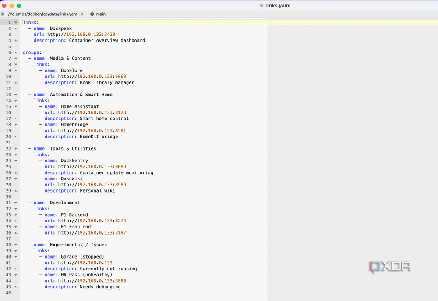Collapse the links fold on line 23
This screenshot has height=301, width=438.
(x=16, y=154)
